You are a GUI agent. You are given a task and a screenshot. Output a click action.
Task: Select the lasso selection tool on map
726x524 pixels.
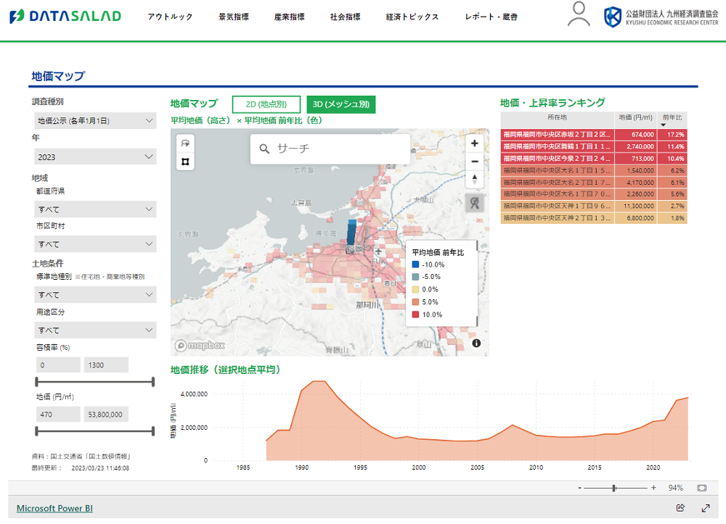pyautogui.click(x=185, y=144)
